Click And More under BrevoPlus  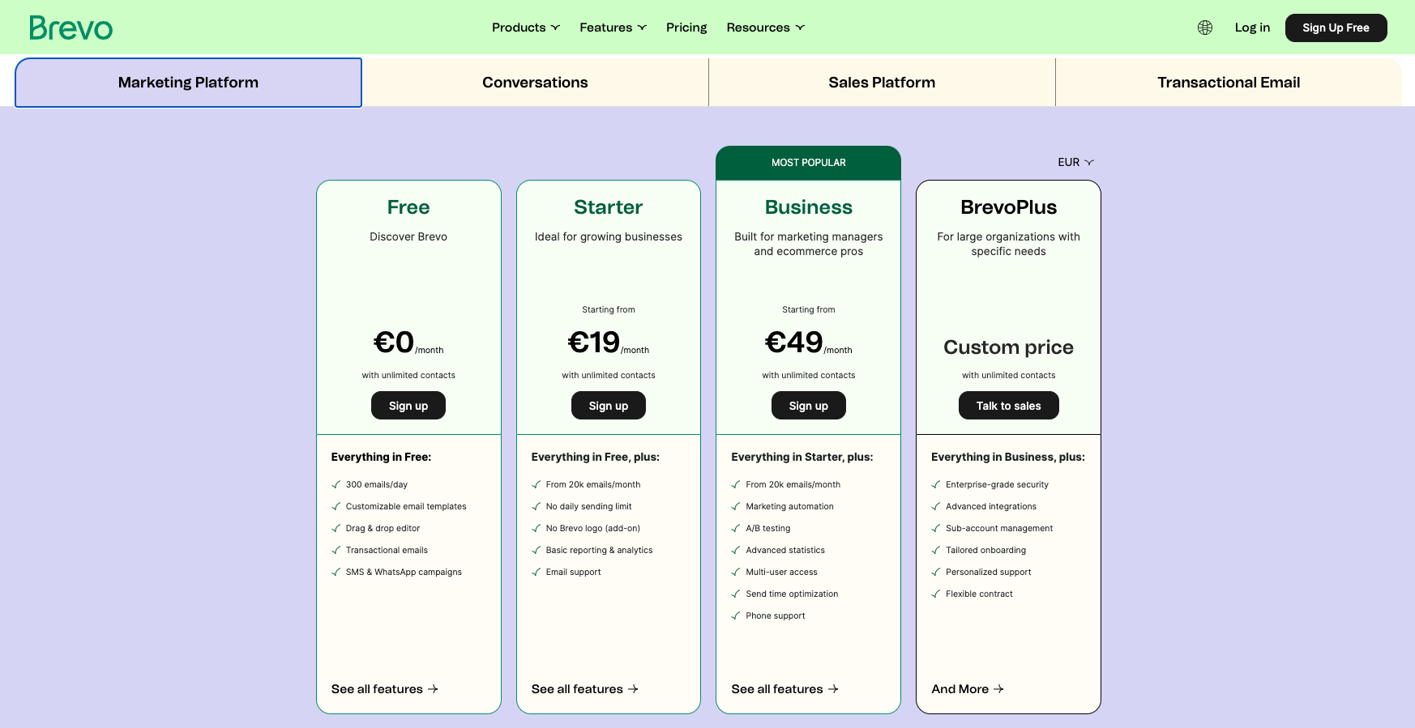pyautogui.click(x=968, y=689)
